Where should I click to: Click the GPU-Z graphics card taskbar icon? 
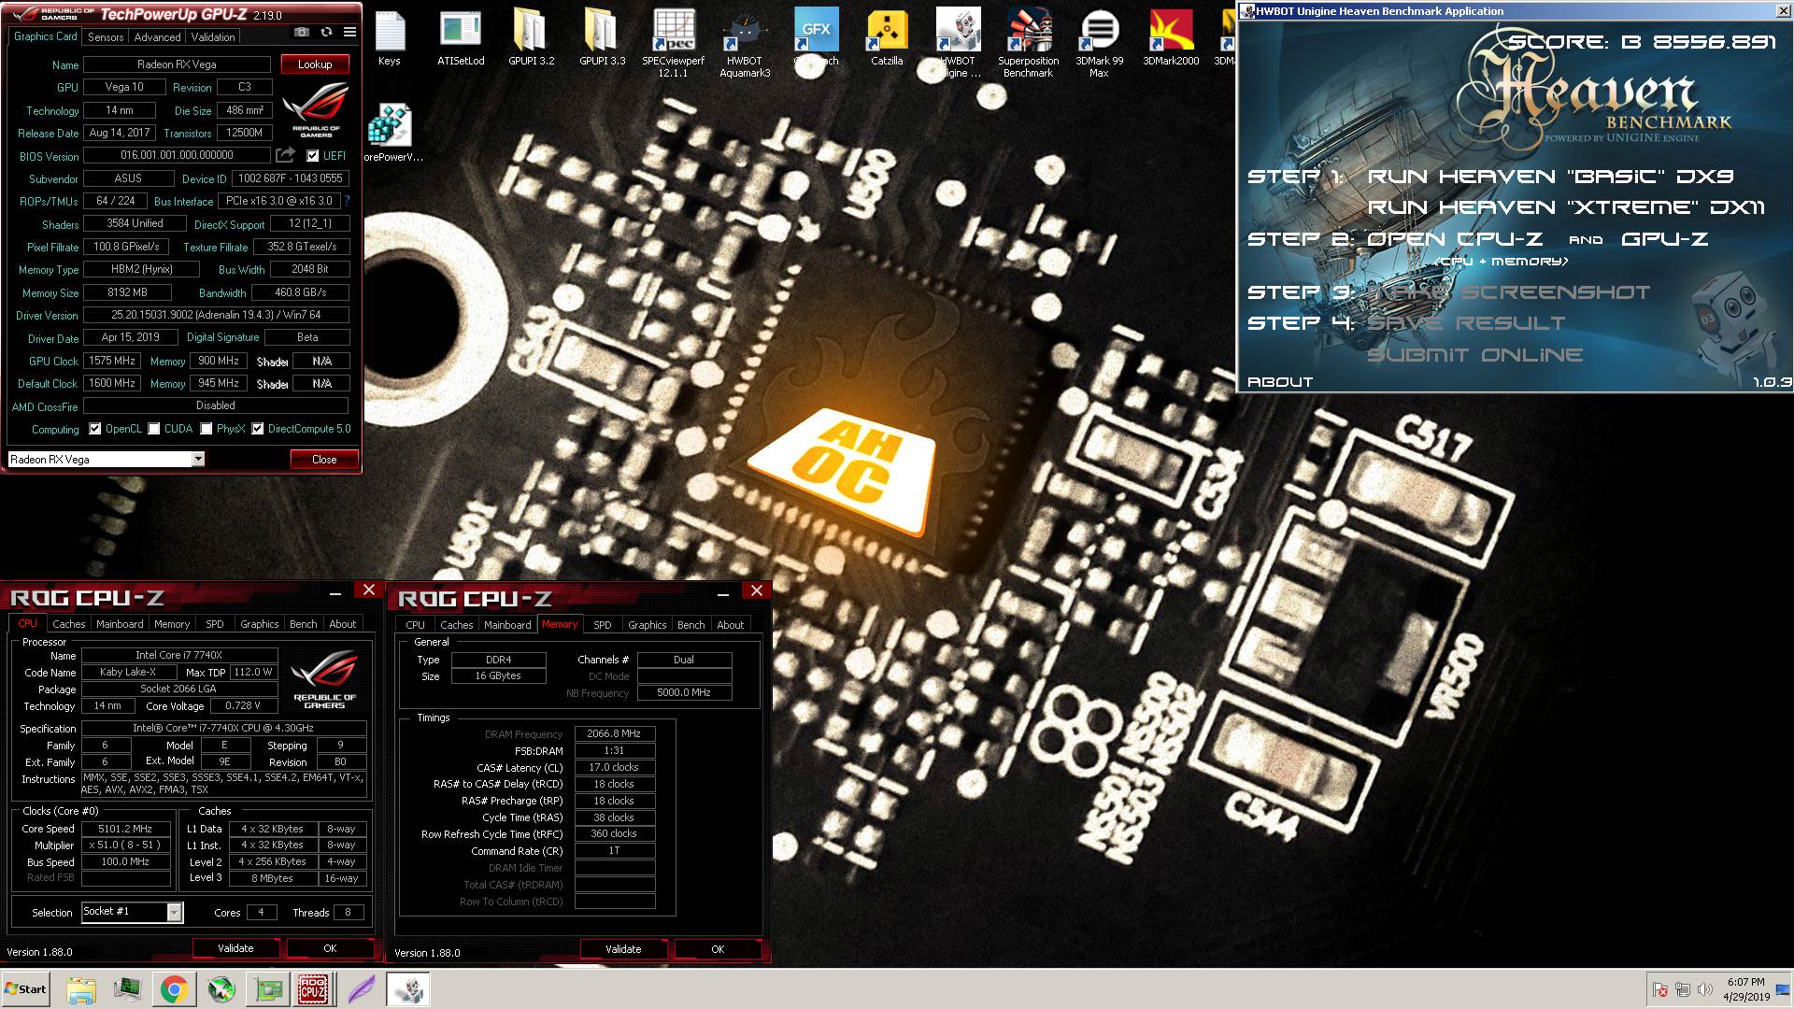(268, 989)
